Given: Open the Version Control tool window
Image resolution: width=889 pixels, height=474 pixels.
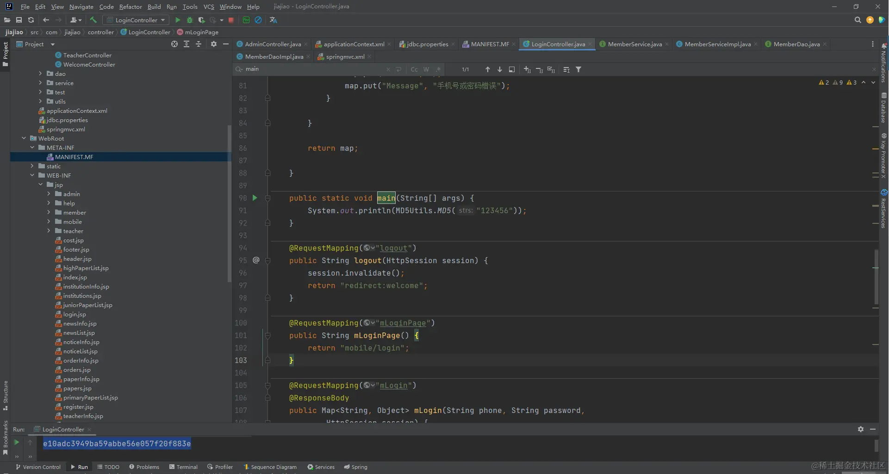Looking at the screenshot, I should pos(38,467).
